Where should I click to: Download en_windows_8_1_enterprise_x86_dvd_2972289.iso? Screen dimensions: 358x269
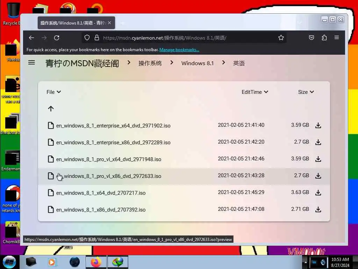coord(318,142)
